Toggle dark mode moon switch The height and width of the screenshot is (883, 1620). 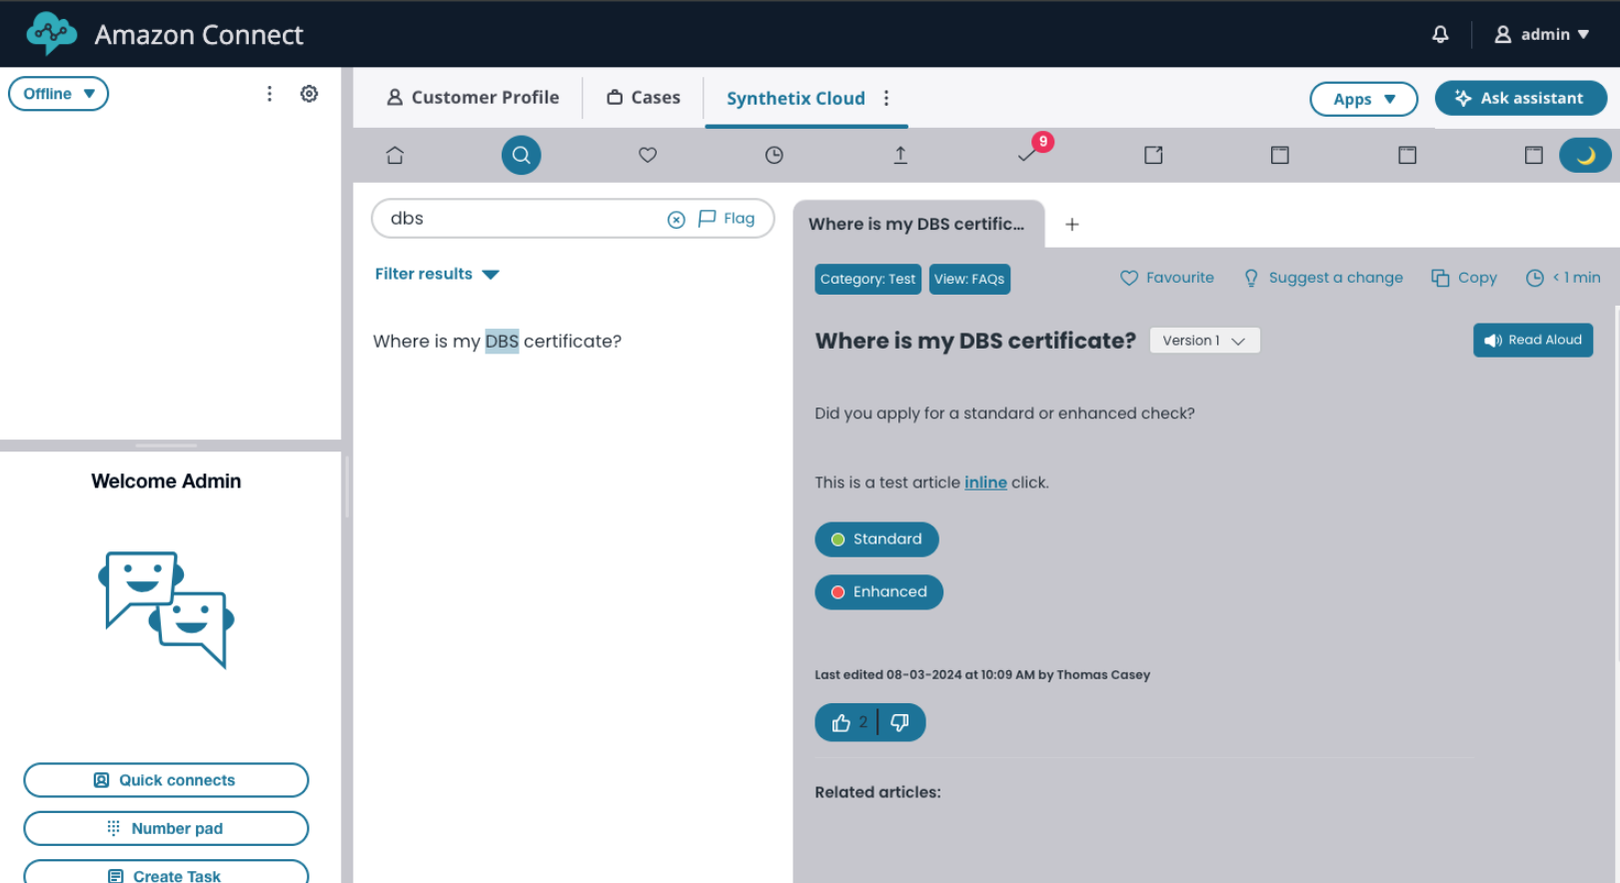coord(1585,155)
